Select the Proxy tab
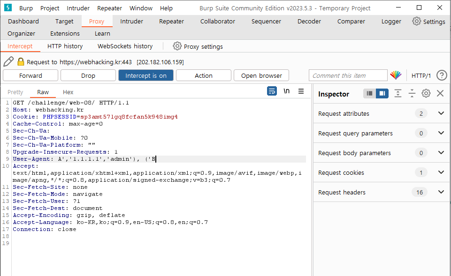The image size is (451, 276). click(97, 21)
